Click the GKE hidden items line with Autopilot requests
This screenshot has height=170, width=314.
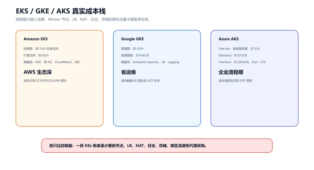(150, 62)
